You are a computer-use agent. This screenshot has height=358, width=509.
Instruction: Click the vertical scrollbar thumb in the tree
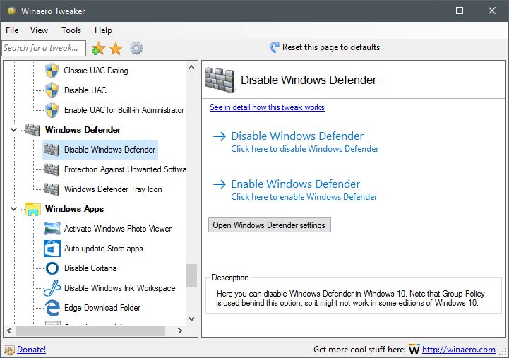[191, 276]
